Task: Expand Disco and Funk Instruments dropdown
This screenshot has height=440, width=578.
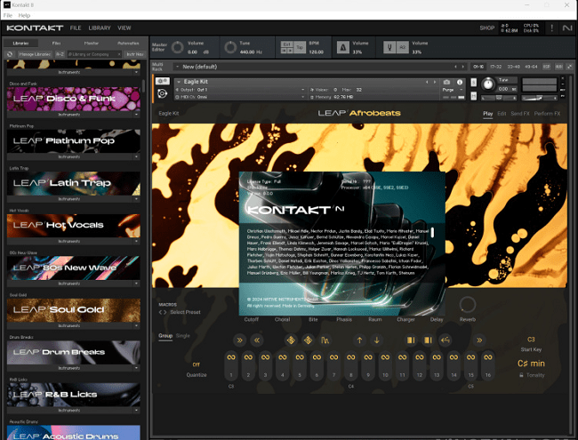Action: tap(137, 115)
